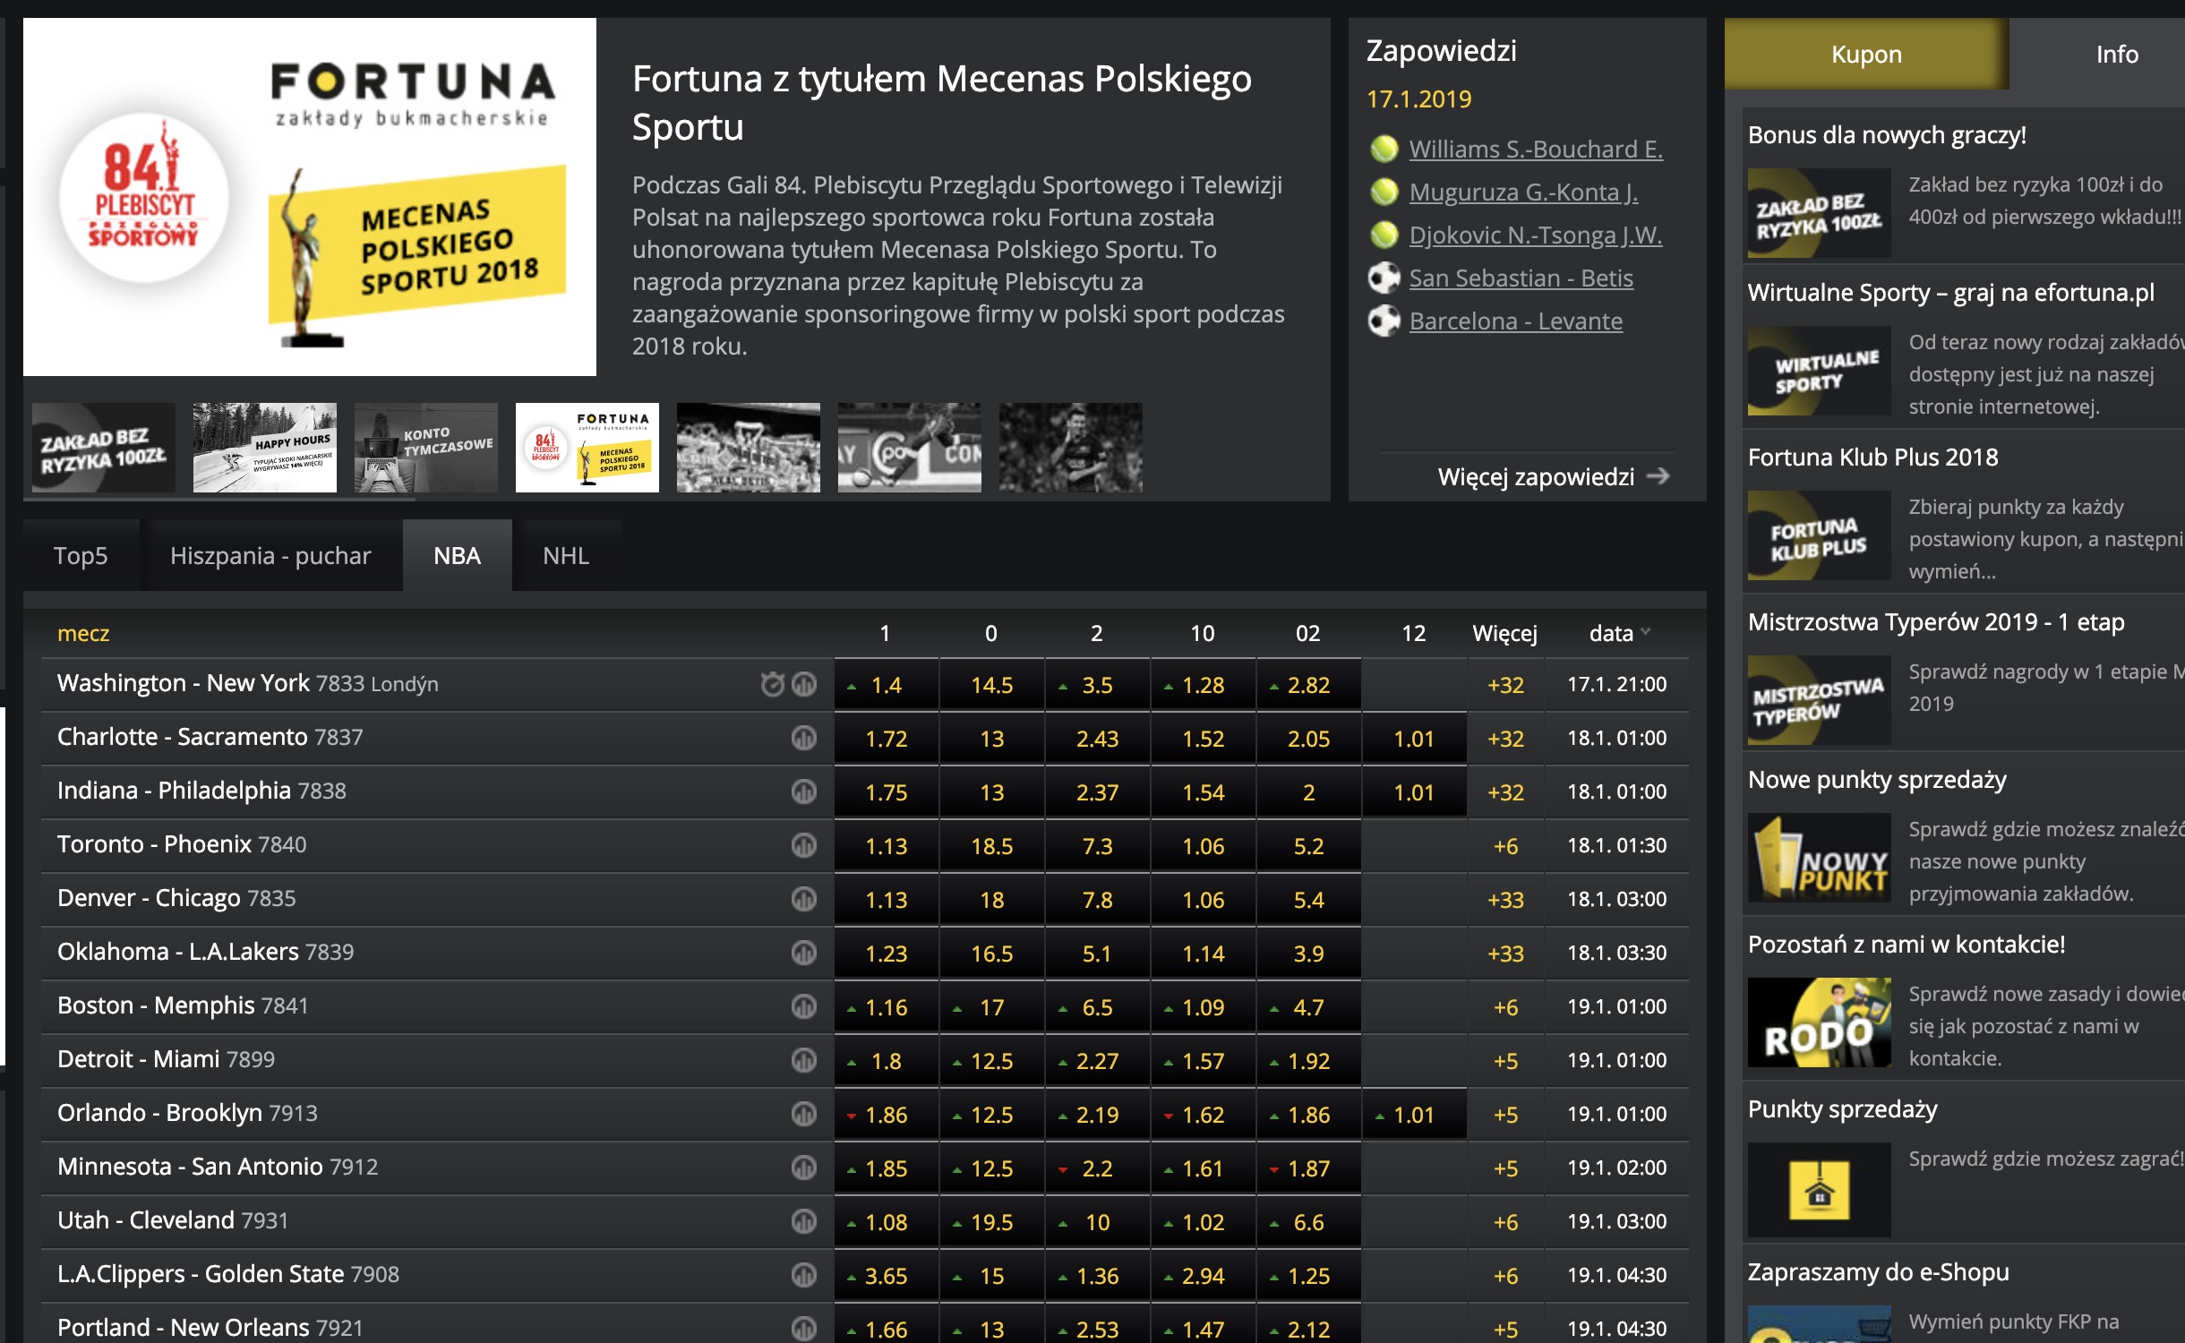Expand +6 more bets for Toronto - Phoenix
Screen dimensions: 2185x1343
coord(1505,846)
